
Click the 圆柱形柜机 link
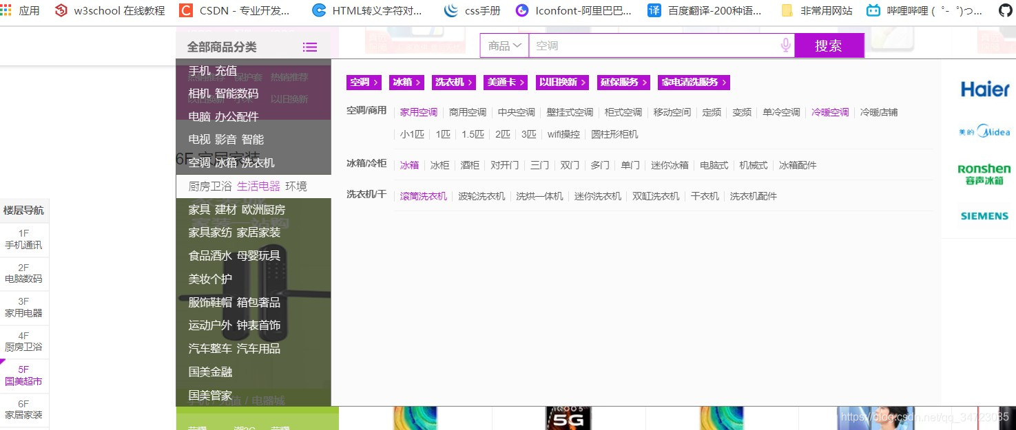(x=614, y=134)
